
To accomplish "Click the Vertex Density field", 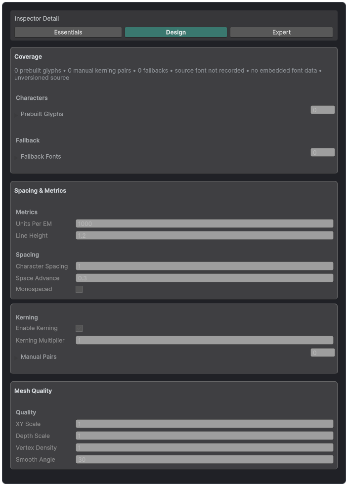I will click(205, 447).
